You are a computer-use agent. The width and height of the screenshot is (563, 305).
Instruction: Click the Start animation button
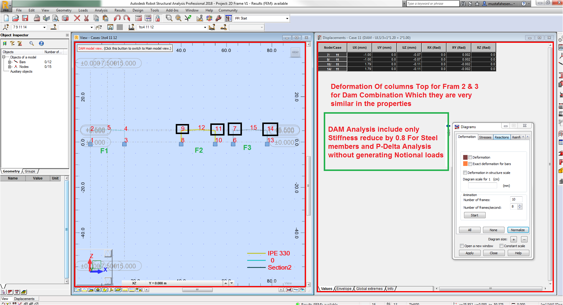pos(474,215)
